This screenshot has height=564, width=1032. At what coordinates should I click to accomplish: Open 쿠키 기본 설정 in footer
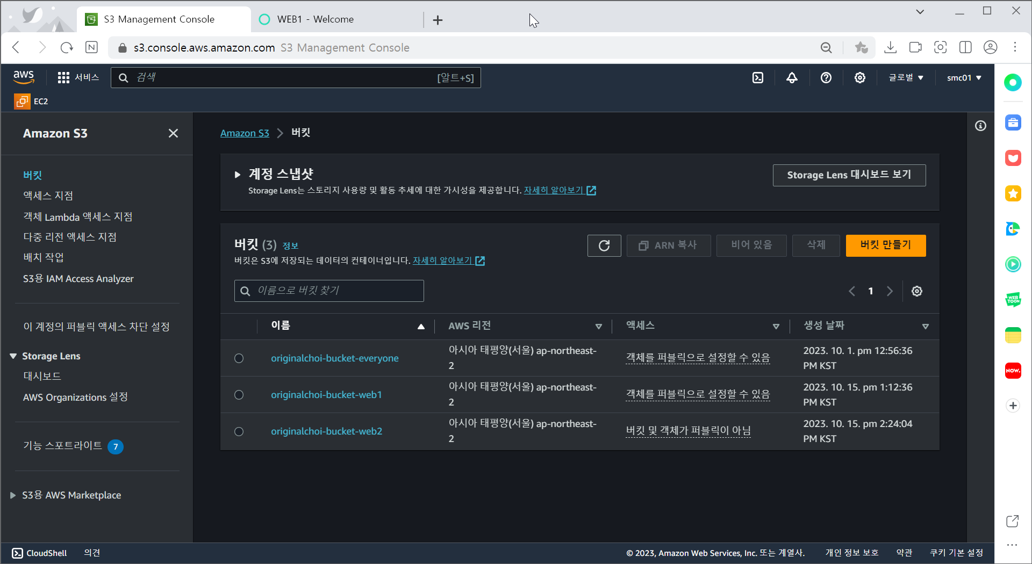[957, 553]
